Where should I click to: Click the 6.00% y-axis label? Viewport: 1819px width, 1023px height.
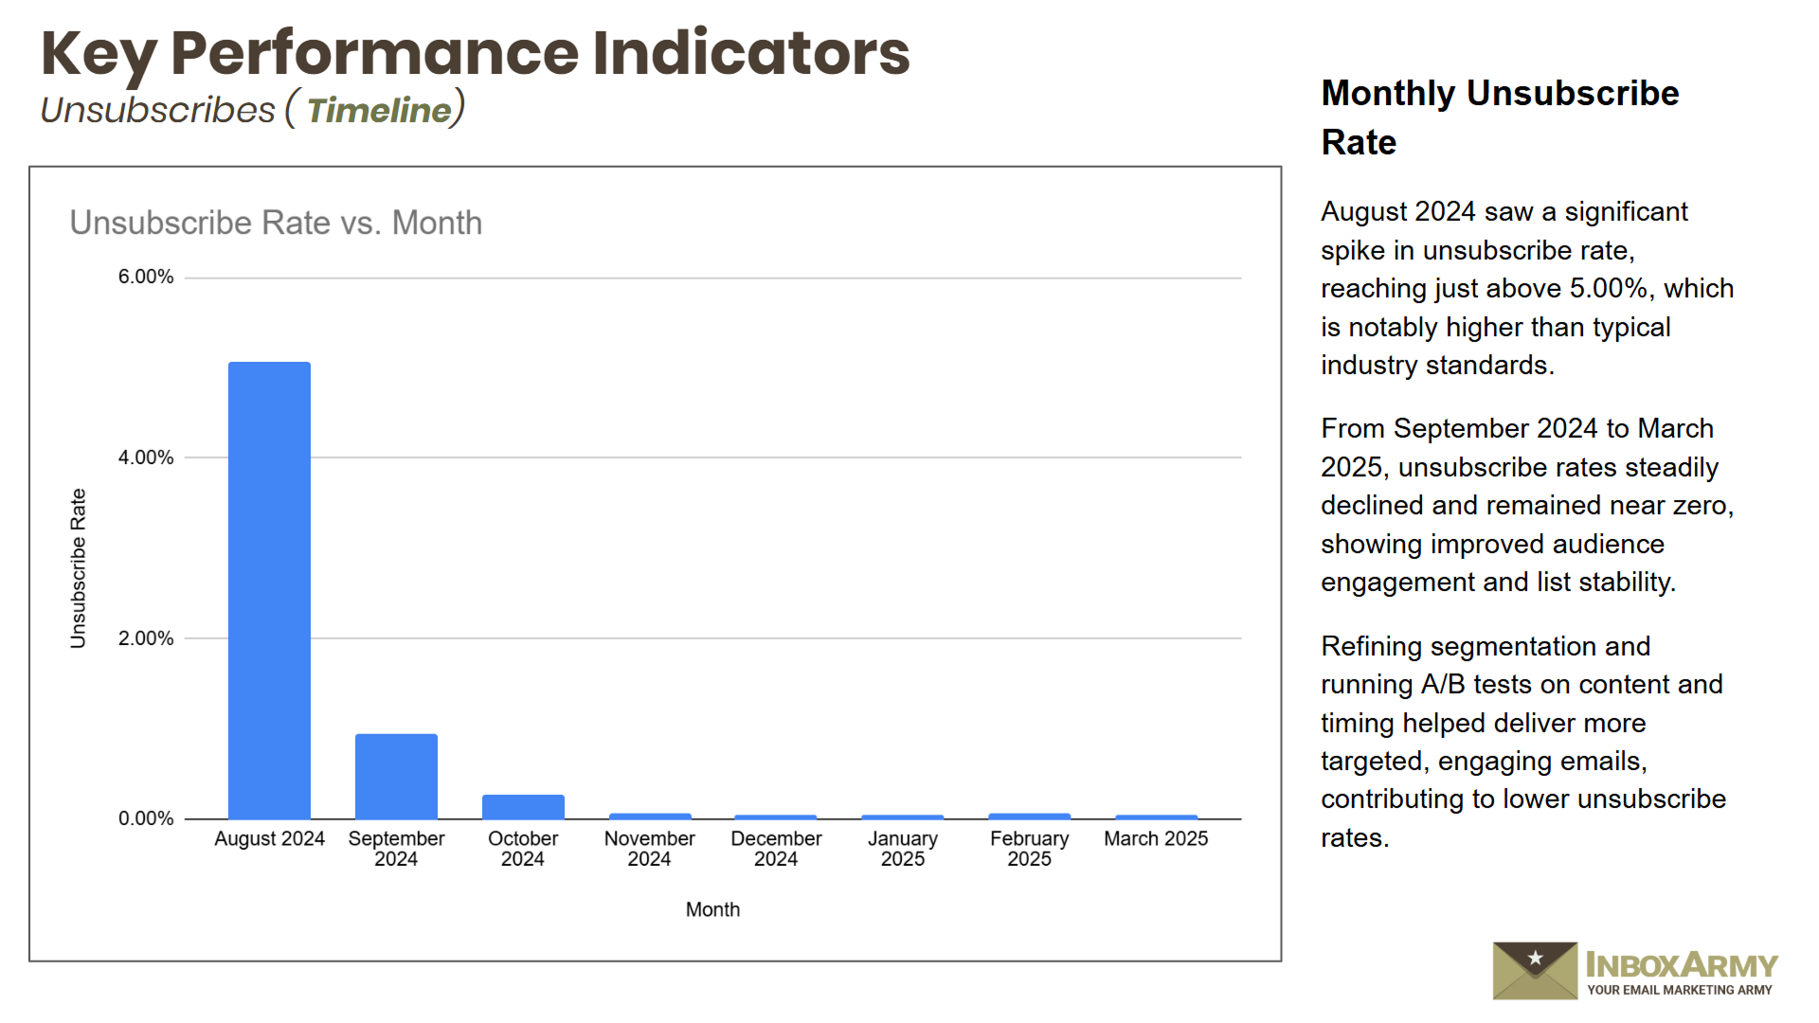[145, 277]
